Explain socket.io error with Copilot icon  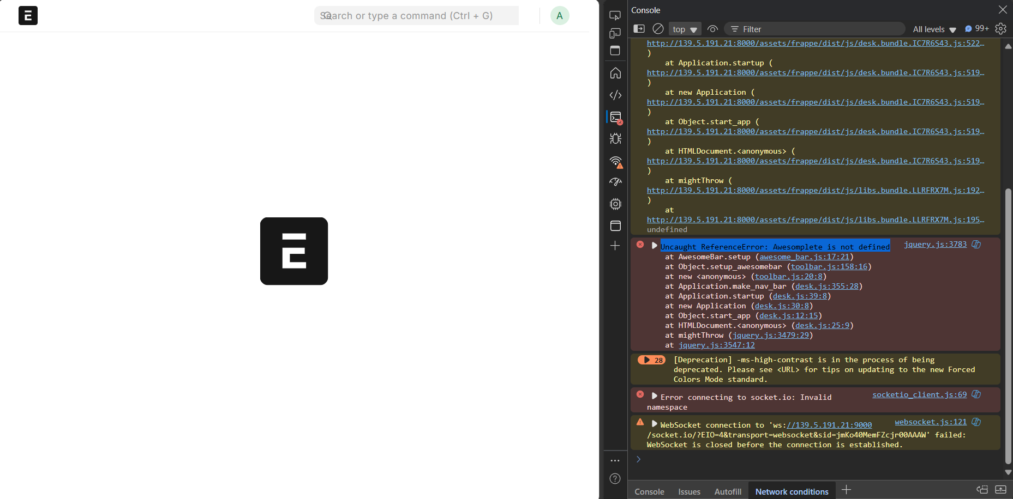(976, 394)
